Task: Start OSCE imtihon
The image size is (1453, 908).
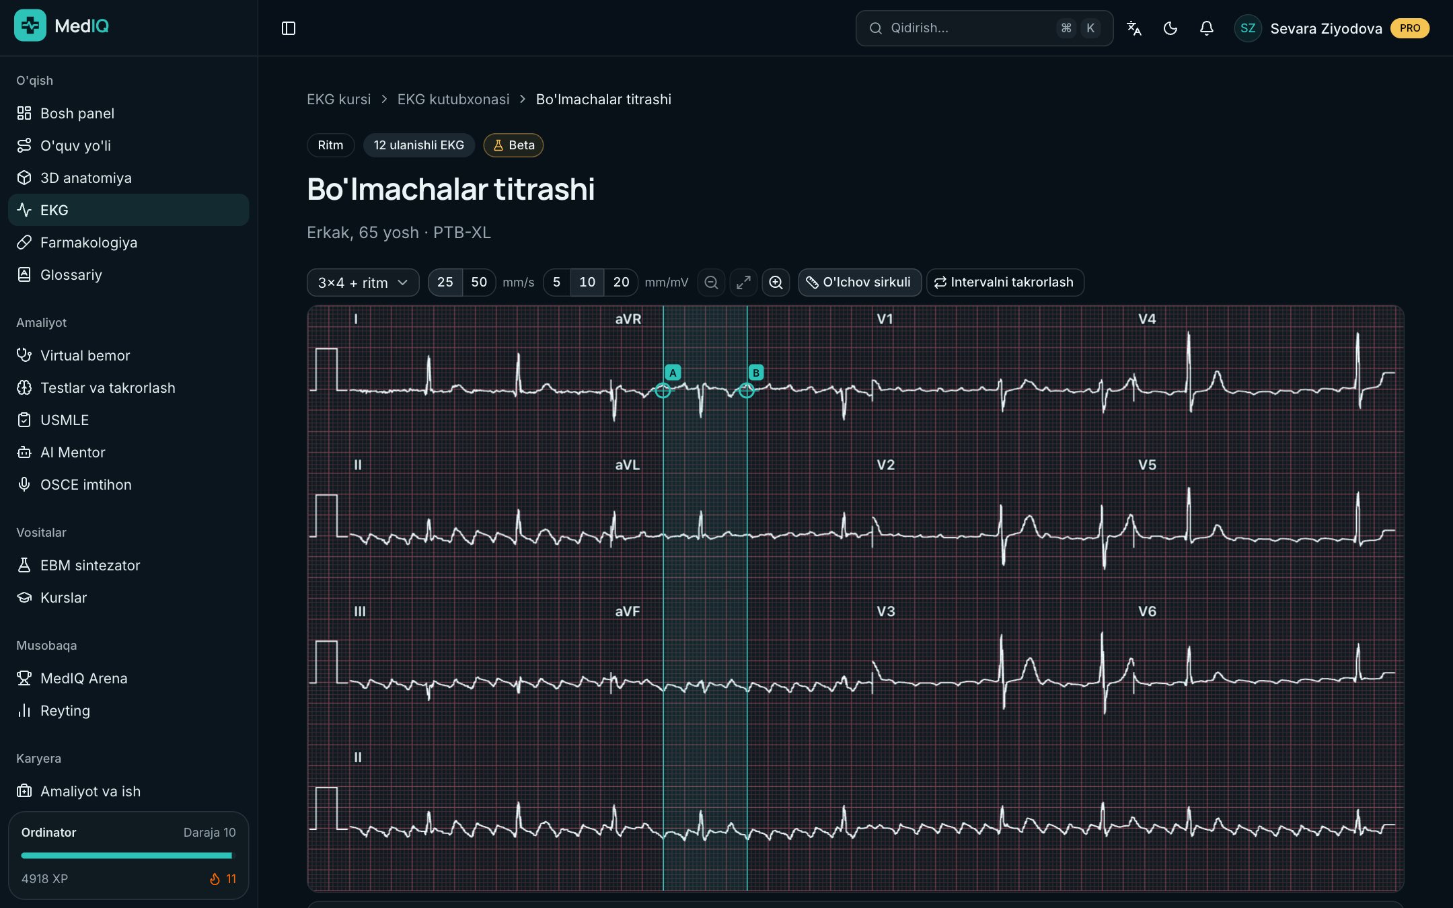Action: [x=128, y=484]
